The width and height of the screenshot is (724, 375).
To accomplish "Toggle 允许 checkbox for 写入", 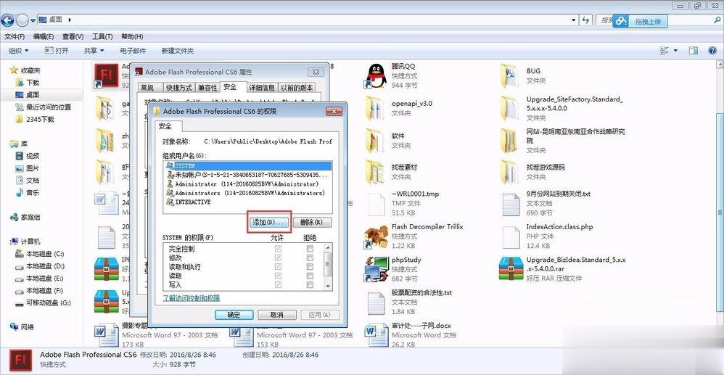I will [x=278, y=284].
